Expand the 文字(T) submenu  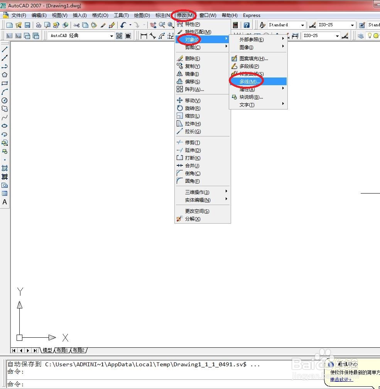[x=258, y=105]
